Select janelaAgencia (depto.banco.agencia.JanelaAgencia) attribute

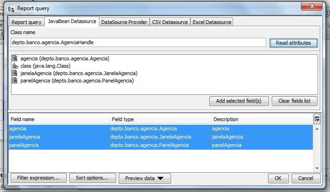[x=79, y=73]
